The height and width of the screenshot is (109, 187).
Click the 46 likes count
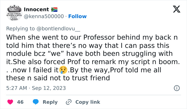(20, 102)
